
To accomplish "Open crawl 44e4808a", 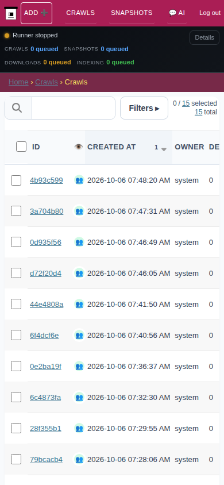I will (x=47, y=305).
